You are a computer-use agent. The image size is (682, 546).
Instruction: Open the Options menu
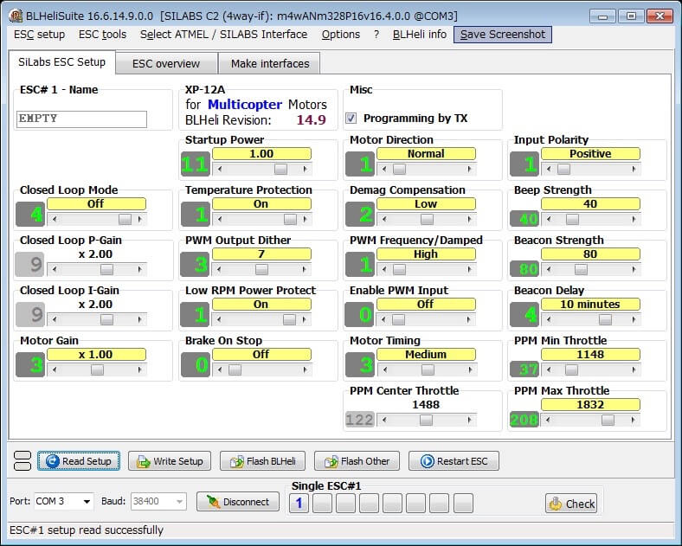pos(340,35)
